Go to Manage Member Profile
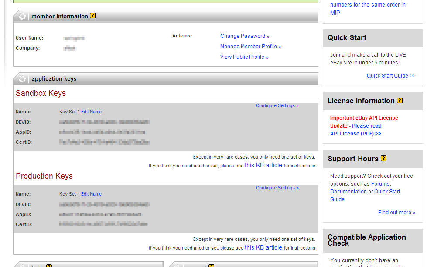427x267 pixels. point(250,47)
